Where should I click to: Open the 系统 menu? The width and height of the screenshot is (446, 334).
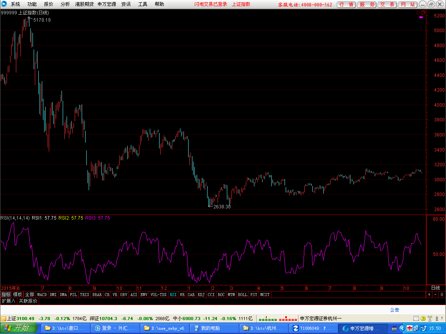(x=15, y=4)
